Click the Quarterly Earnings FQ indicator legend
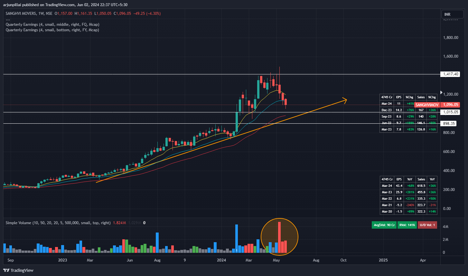This screenshot has height=276, width=468. coord(52,24)
